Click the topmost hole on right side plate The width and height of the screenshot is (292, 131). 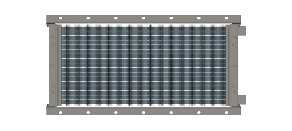pos(234,38)
